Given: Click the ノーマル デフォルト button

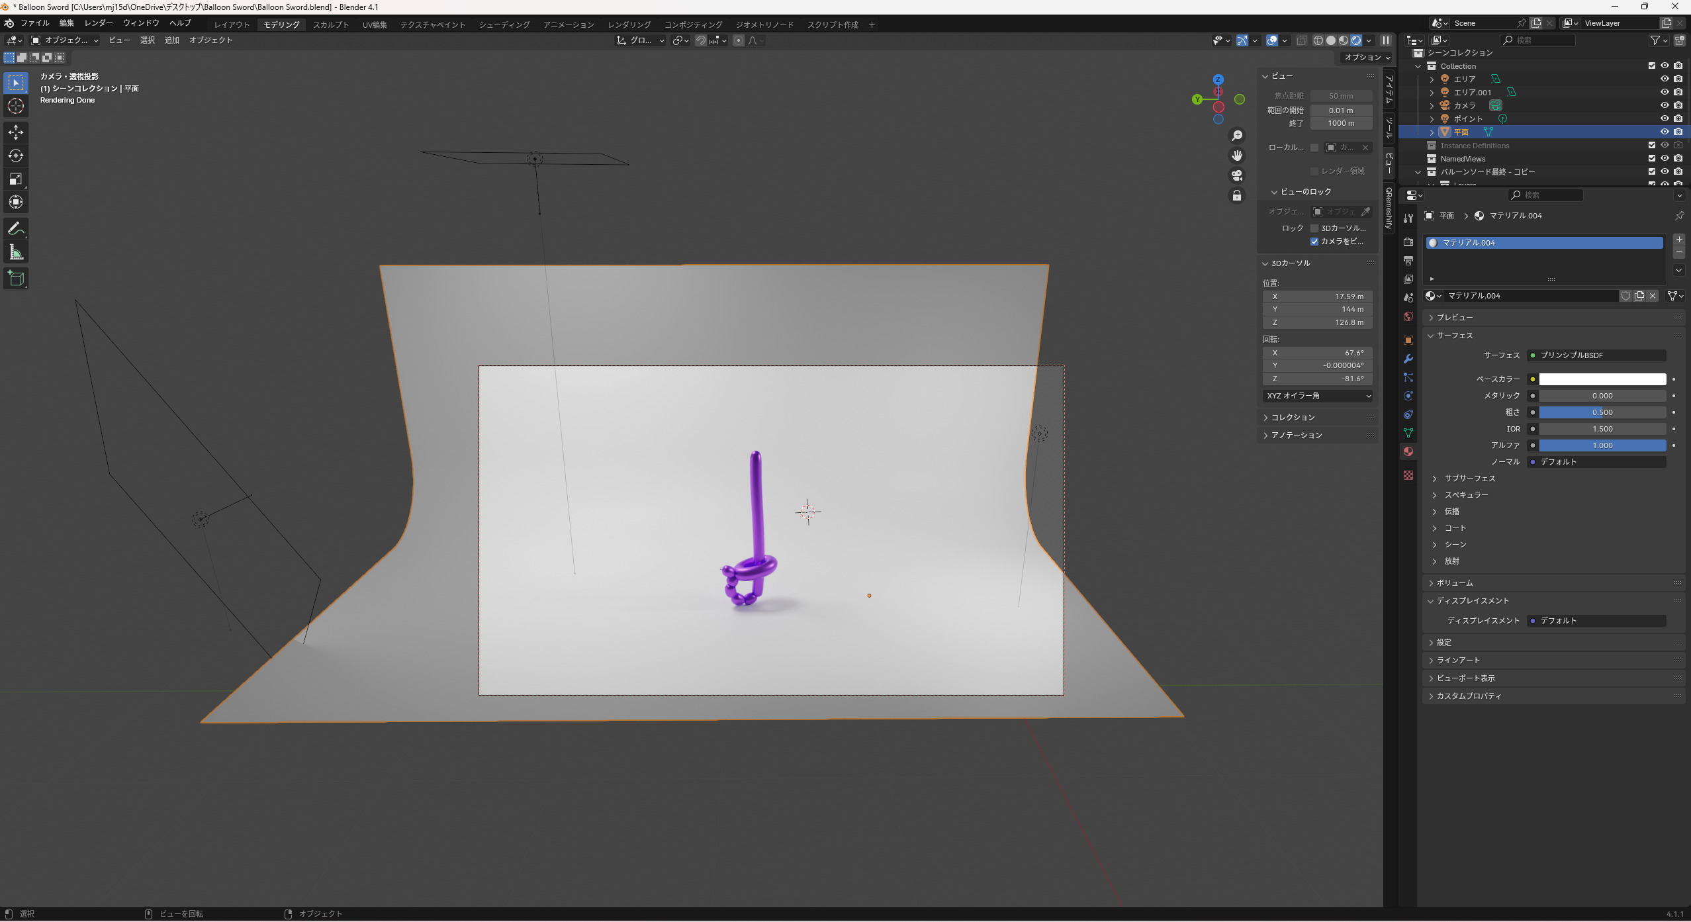Looking at the screenshot, I should (x=1596, y=462).
